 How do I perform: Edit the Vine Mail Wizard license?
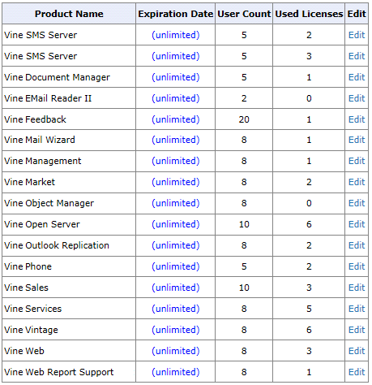click(x=357, y=140)
